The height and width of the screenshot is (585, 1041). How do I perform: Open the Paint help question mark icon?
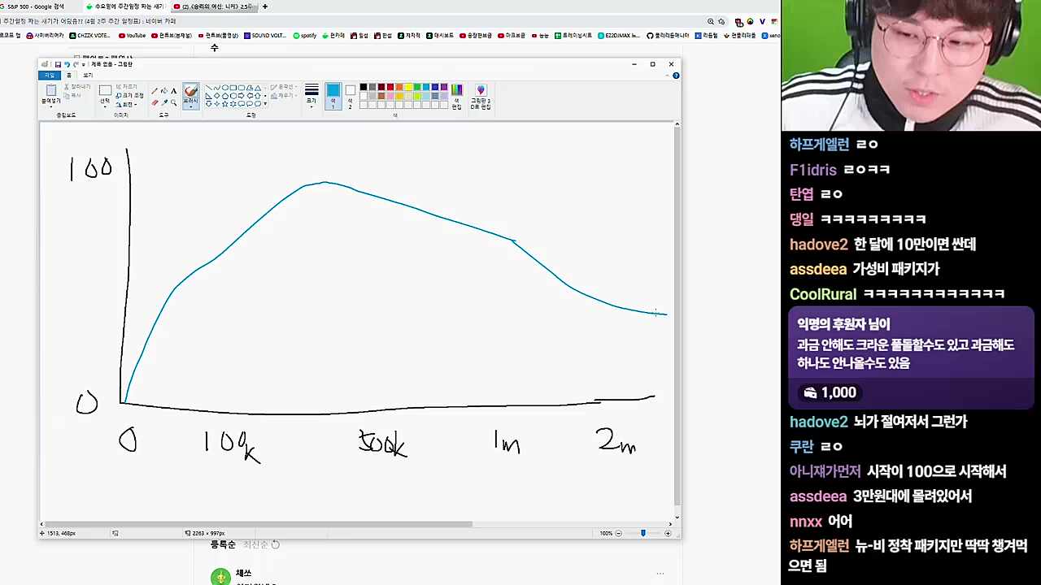tap(676, 76)
